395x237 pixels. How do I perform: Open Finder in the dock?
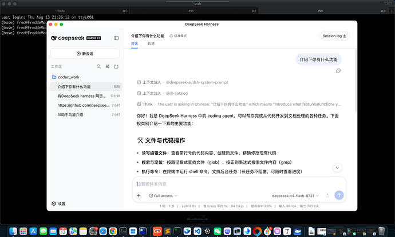(13, 231)
